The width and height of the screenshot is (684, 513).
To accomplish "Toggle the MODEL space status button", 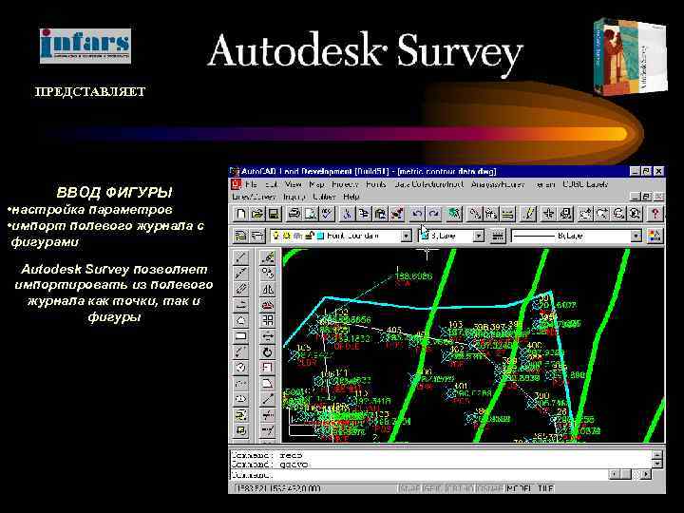I will [x=519, y=488].
